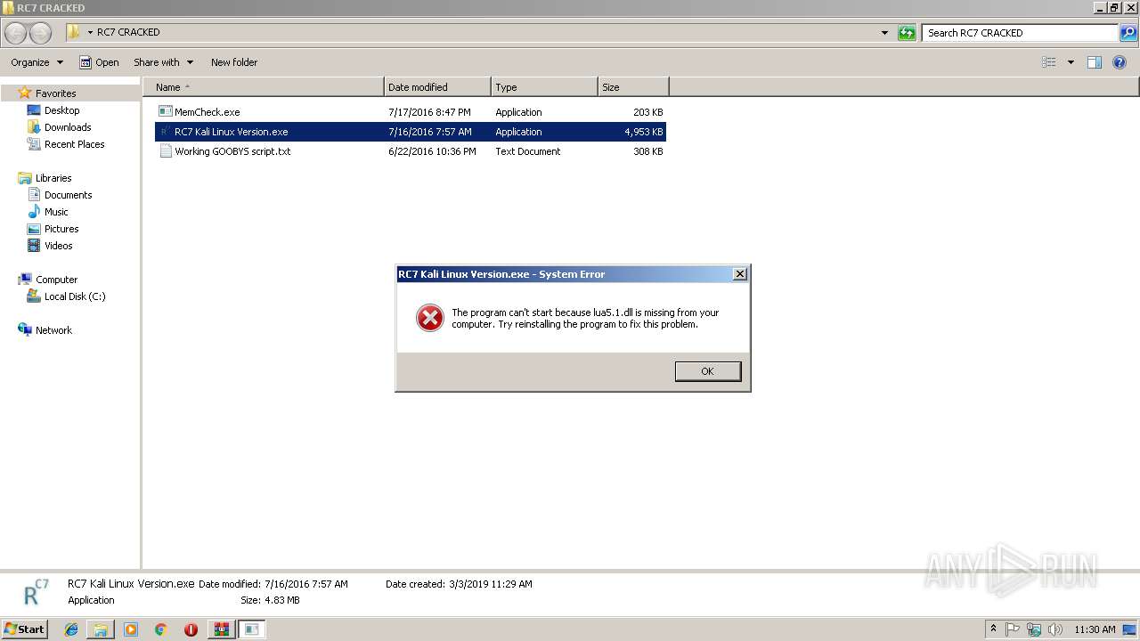This screenshot has width=1140, height=641.
Task: Launch Opera browser from taskbar
Action: [191, 629]
